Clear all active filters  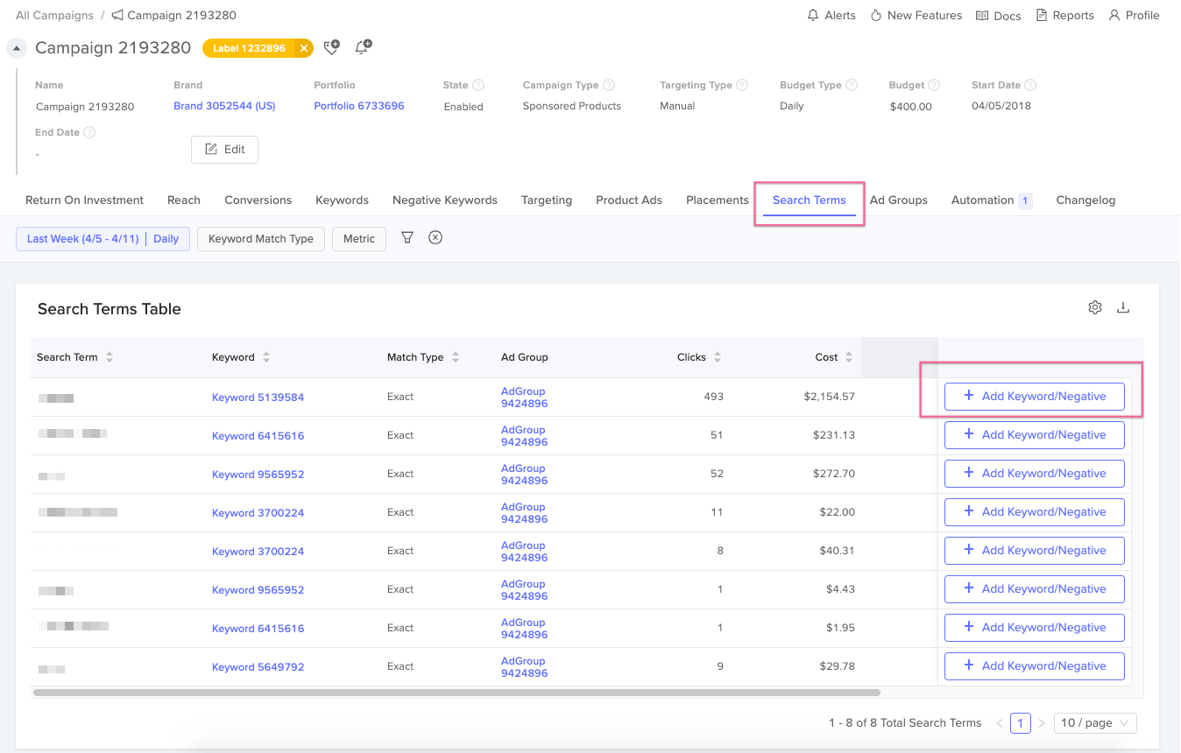tap(435, 237)
